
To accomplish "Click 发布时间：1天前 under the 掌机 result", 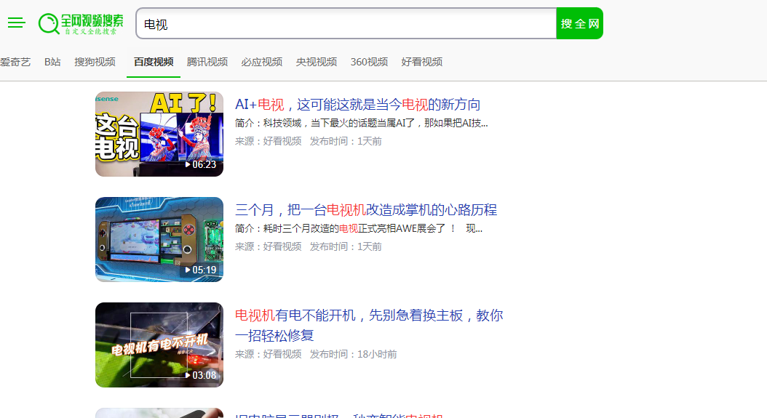I will tap(346, 247).
